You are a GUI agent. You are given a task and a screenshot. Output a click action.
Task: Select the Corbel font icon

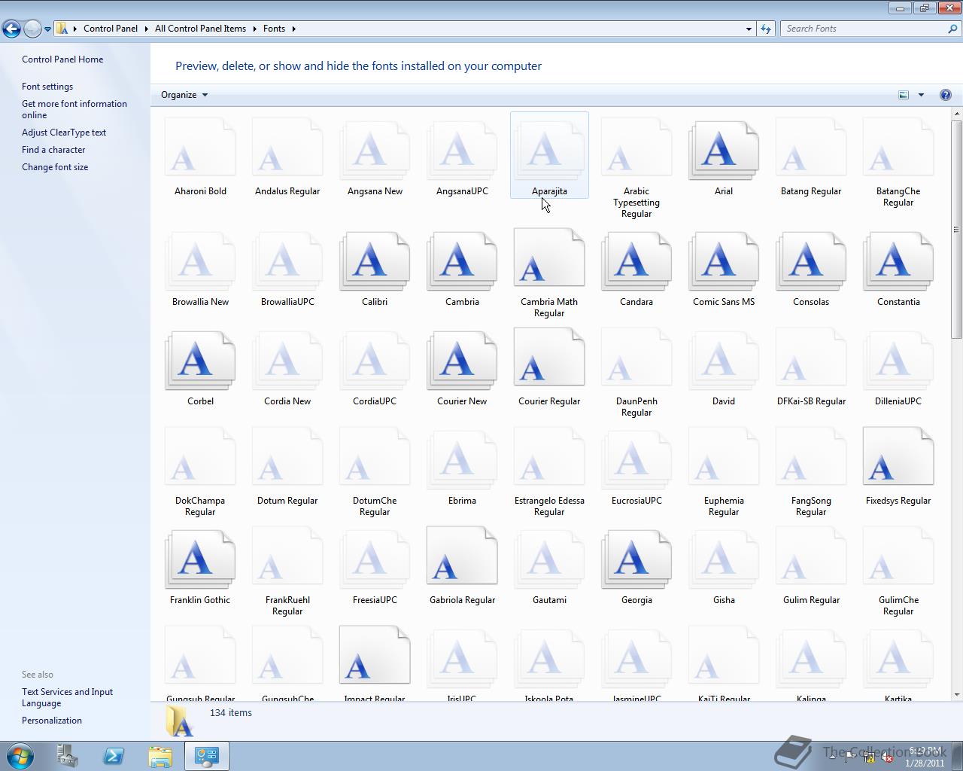pos(200,360)
